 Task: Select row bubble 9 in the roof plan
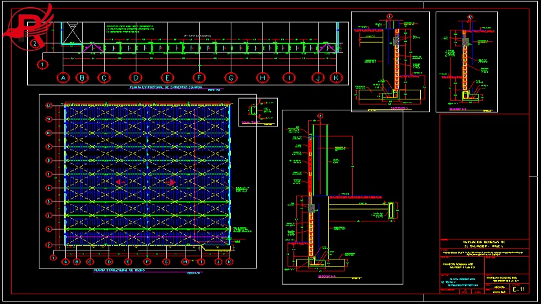48,147
